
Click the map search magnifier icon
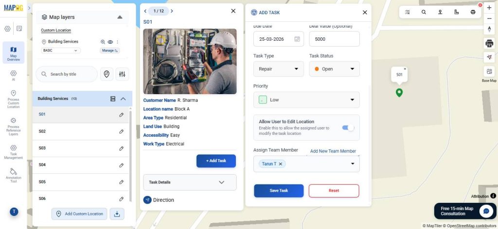pyautogui.click(x=424, y=12)
